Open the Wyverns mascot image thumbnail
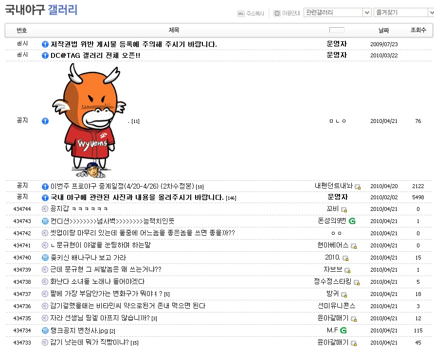The width and height of the screenshot is (434, 347). pyautogui.click(x=89, y=121)
